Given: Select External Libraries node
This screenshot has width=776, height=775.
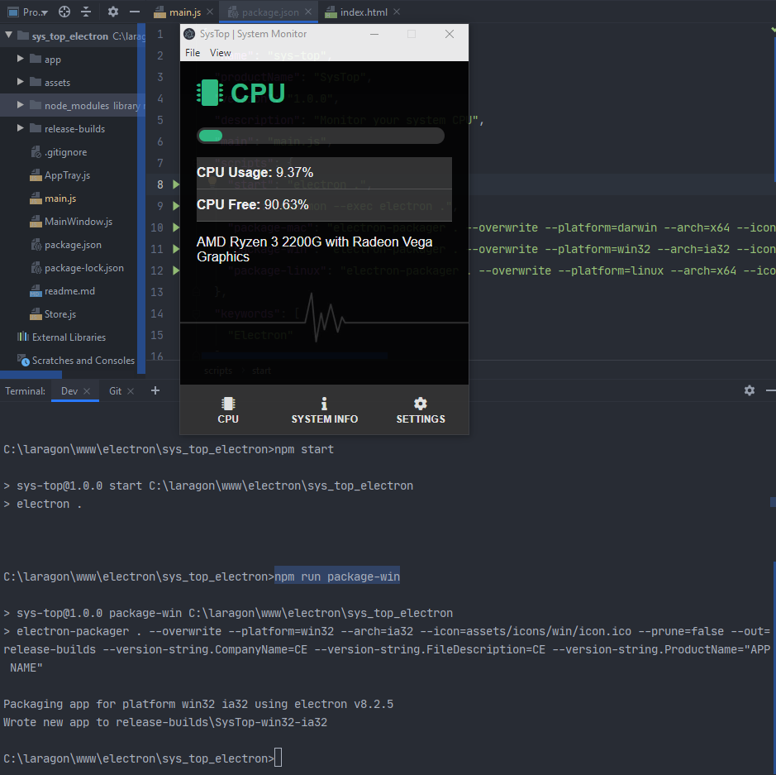Looking at the screenshot, I should tap(69, 337).
